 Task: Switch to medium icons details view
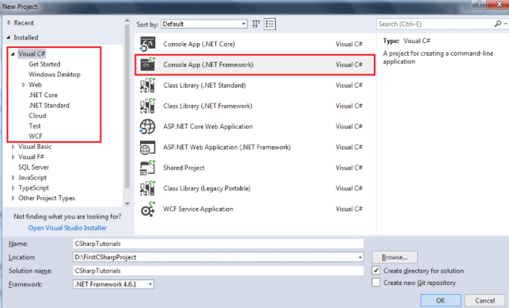[x=270, y=24]
